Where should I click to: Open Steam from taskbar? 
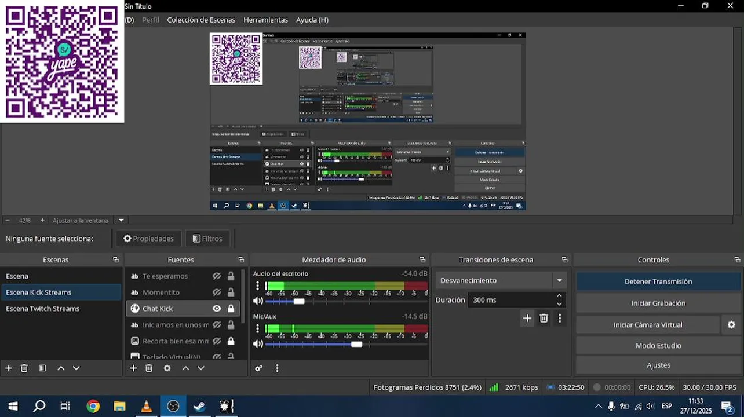click(199, 407)
